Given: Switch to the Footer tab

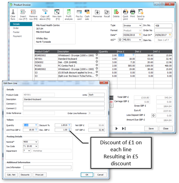Looking at the screenshot, I should tap(16, 32).
